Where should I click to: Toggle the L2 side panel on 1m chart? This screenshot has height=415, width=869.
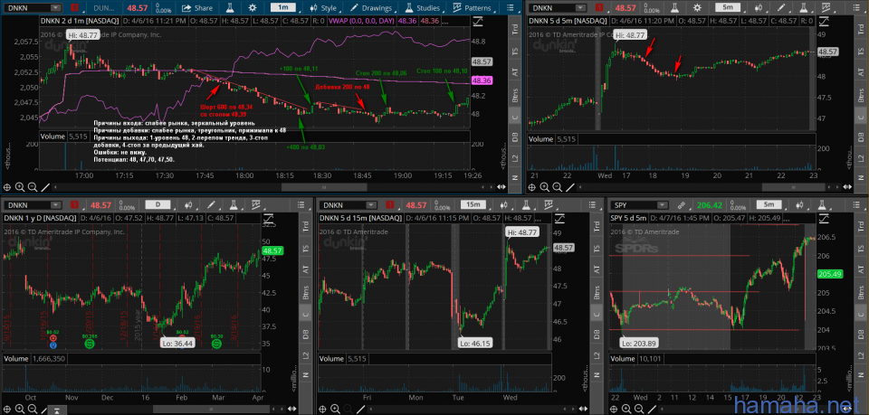point(515,159)
